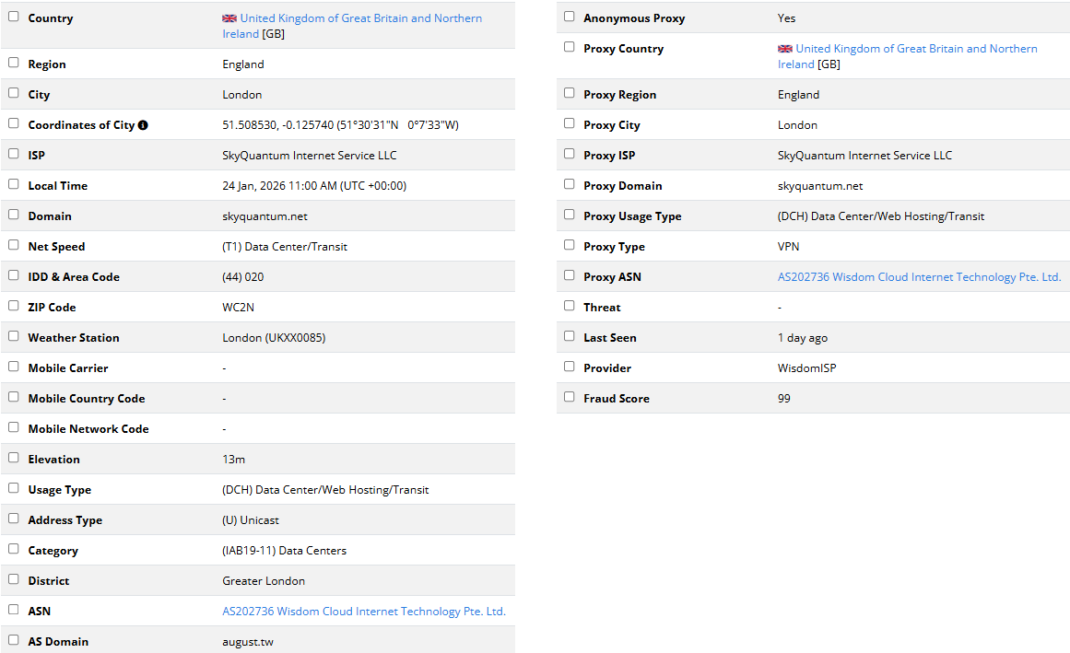This screenshot has height=653, width=1070.
Task: Check the AS Domain checkbox
Action: tap(14, 640)
